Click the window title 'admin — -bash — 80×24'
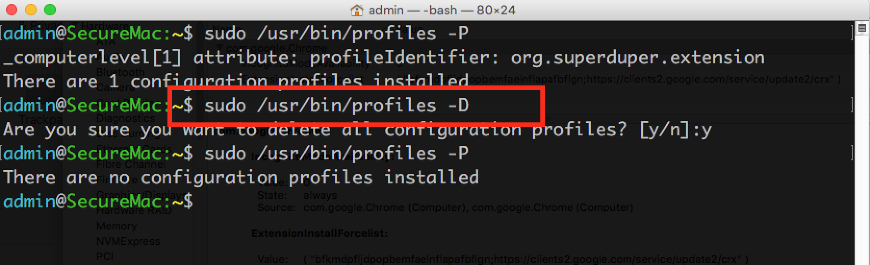 pos(441,10)
